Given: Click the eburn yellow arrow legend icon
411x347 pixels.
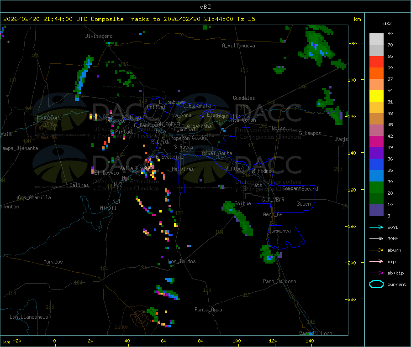Looking at the screenshot, I should click(x=376, y=250).
